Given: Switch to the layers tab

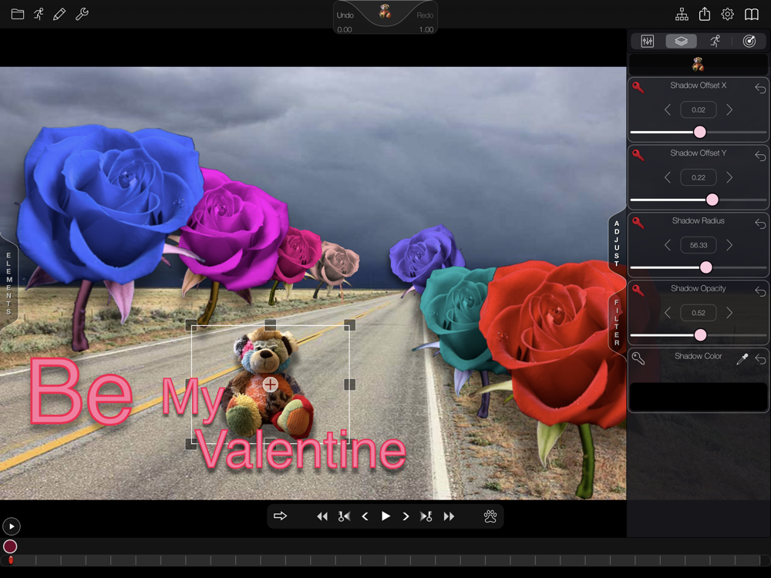Looking at the screenshot, I should point(681,42).
